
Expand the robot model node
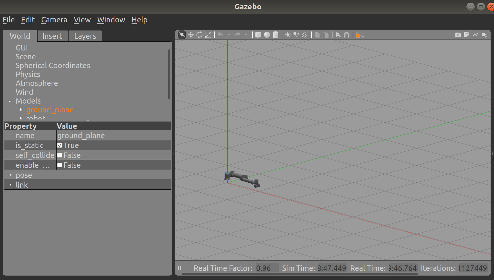pos(21,118)
